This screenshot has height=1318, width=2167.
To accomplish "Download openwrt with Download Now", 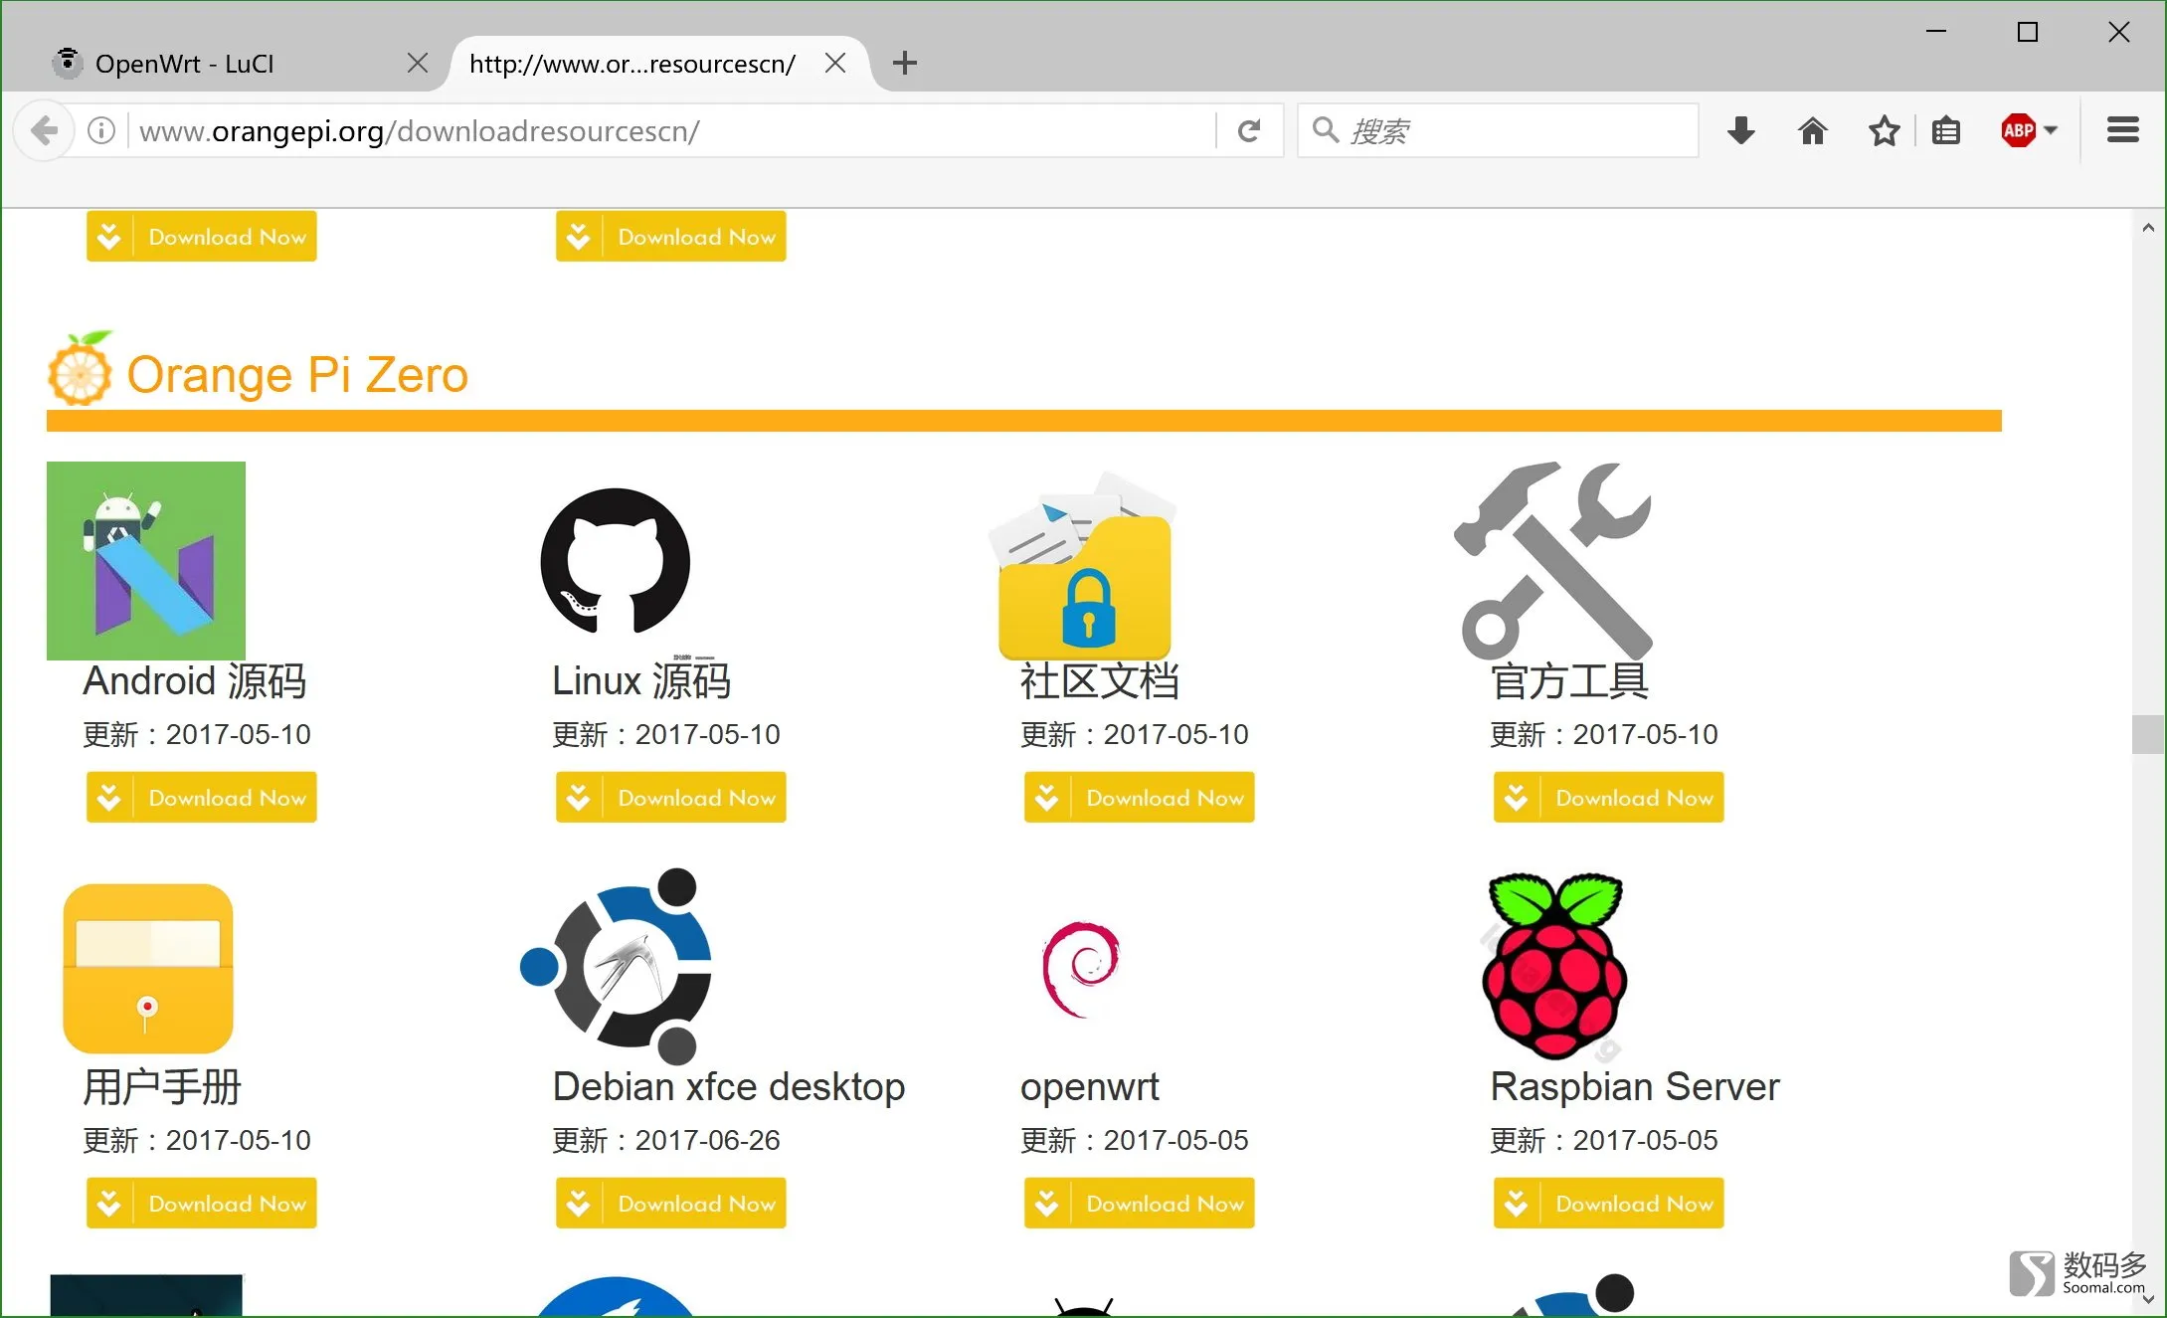I will coord(1140,1204).
